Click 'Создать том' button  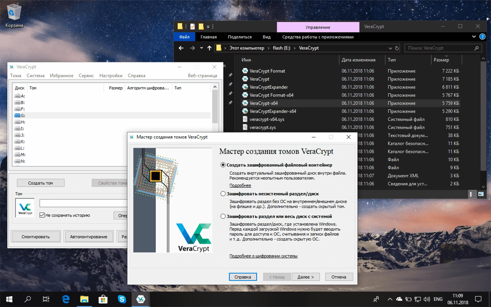[x=41, y=183]
